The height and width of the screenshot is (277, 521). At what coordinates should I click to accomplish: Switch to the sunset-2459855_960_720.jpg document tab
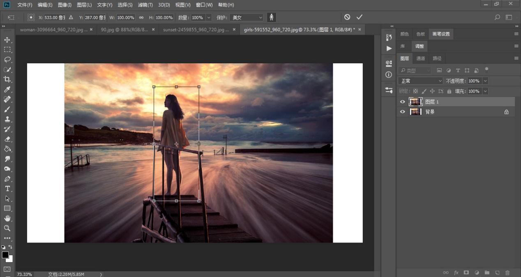click(196, 30)
